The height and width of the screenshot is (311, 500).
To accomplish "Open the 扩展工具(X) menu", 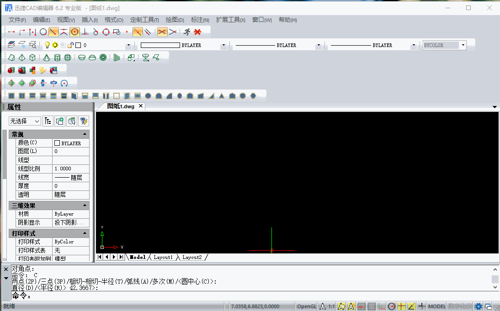I will (x=230, y=20).
